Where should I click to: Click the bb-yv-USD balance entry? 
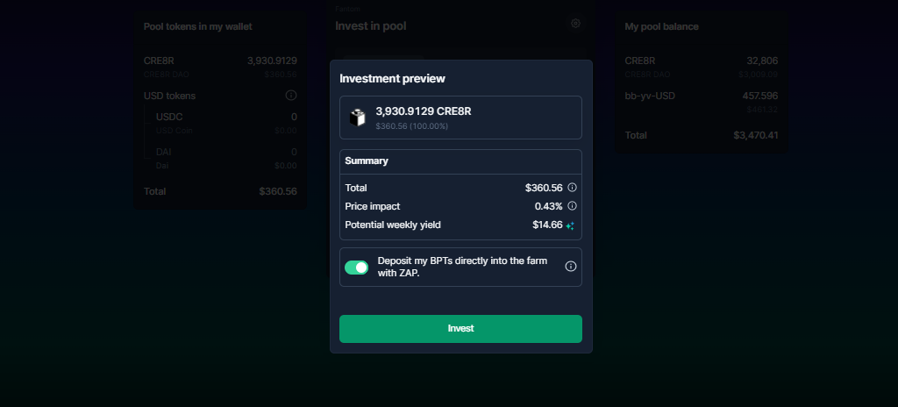(x=701, y=102)
